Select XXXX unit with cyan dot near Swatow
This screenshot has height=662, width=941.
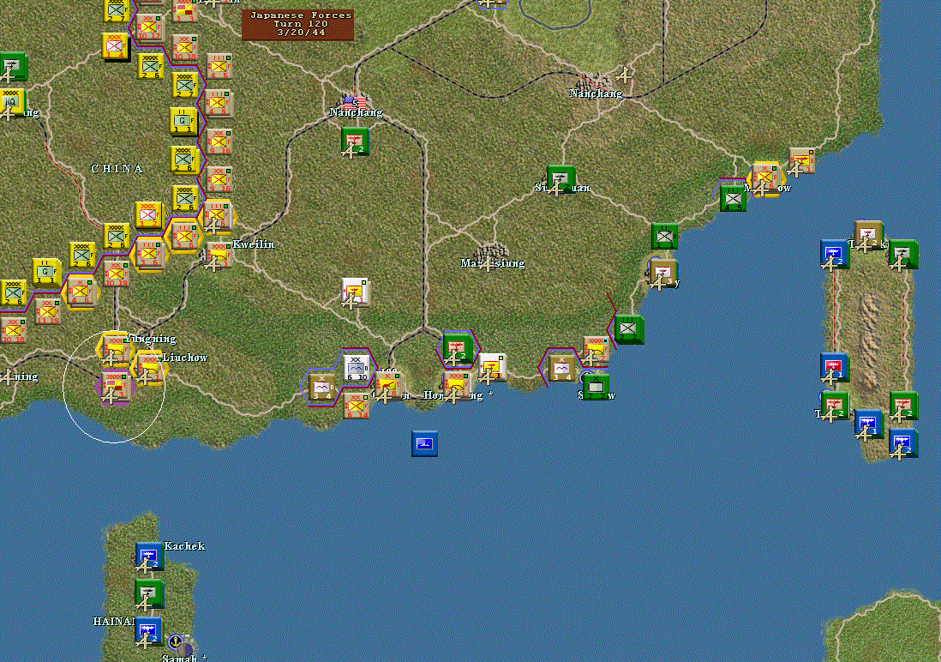click(596, 350)
